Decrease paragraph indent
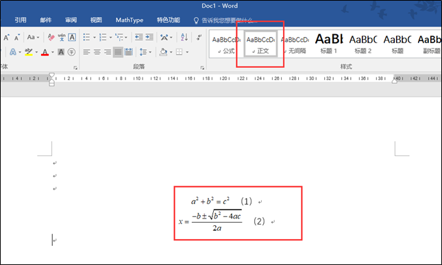Viewport: 442px width, 265px height. [138, 37]
